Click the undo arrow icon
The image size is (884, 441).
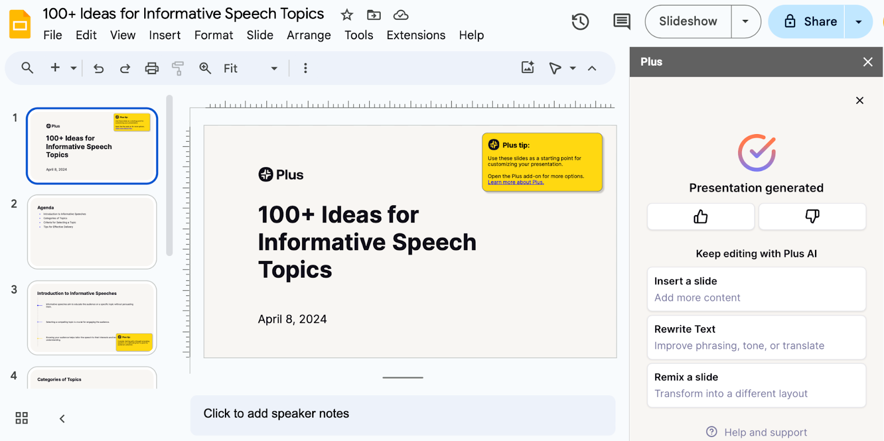click(99, 68)
